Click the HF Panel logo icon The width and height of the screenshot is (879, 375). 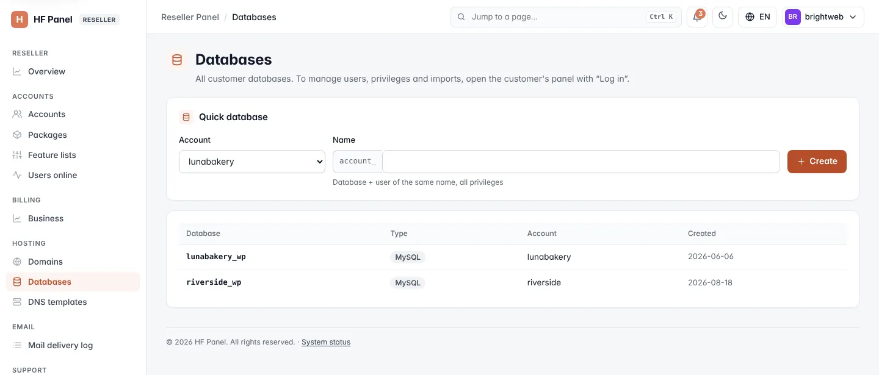coord(20,20)
